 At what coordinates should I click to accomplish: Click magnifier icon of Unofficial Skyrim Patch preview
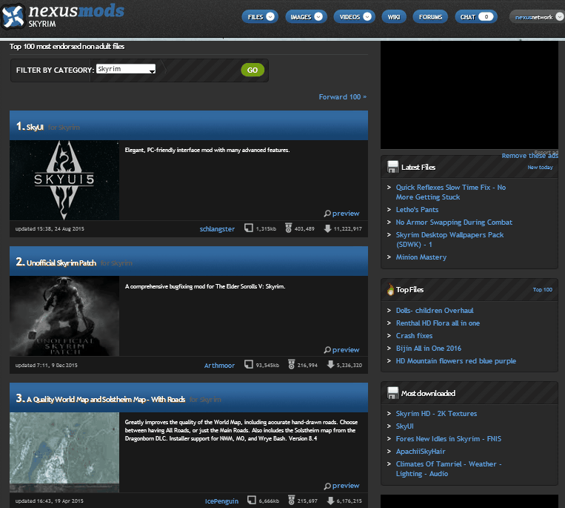[x=327, y=350]
